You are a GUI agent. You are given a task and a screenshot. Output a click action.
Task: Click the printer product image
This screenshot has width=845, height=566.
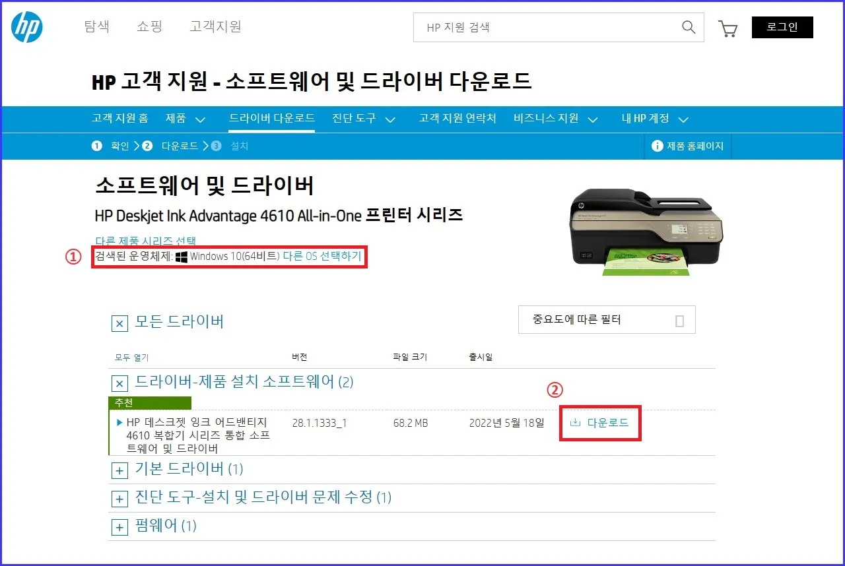click(x=647, y=232)
